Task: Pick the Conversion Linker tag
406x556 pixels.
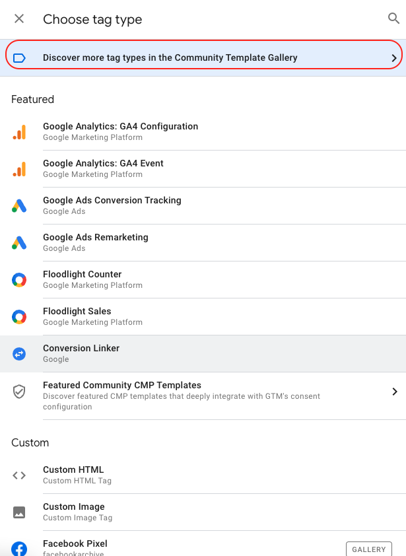Action: point(203,353)
